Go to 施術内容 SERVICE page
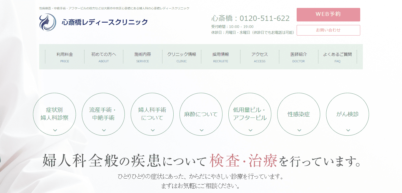 pos(143,57)
